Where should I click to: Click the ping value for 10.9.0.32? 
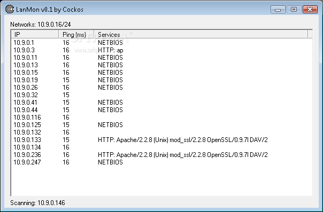click(x=66, y=95)
